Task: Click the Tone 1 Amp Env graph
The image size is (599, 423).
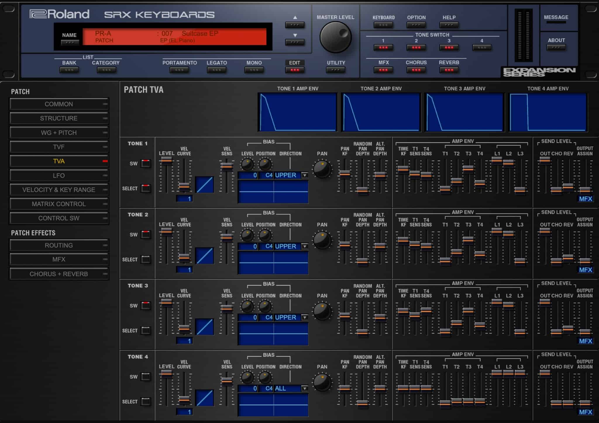Action: 298,112
